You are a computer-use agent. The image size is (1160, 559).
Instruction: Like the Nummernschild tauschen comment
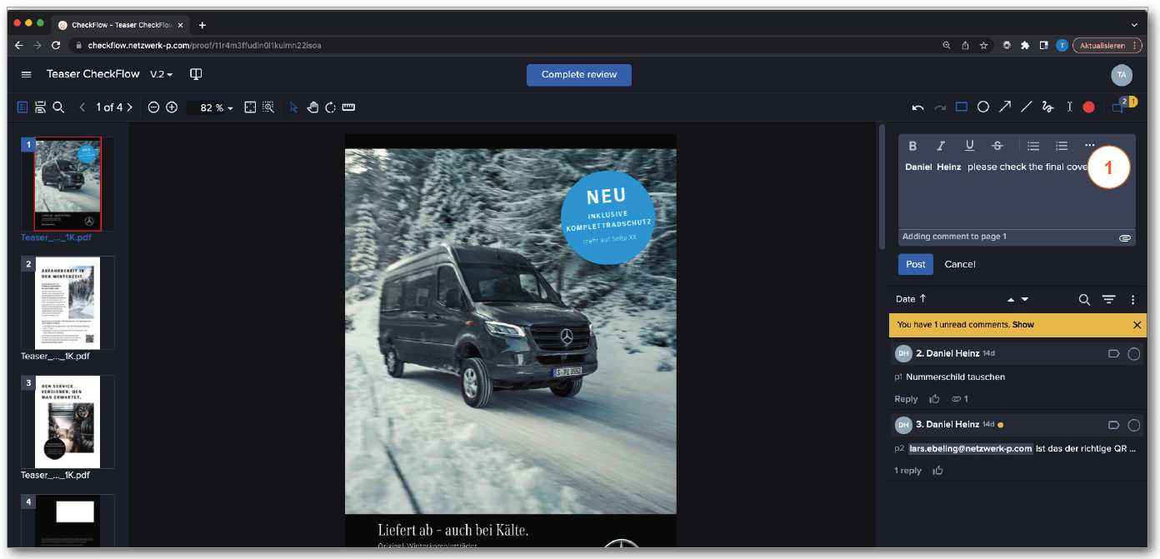point(934,399)
